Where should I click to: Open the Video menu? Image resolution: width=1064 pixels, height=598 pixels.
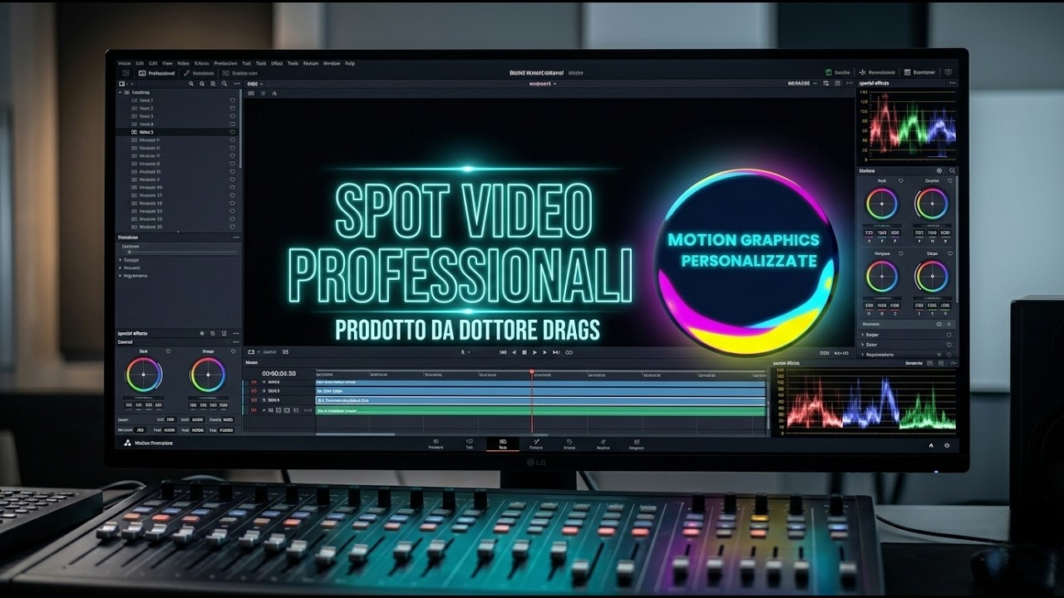click(183, 63)
